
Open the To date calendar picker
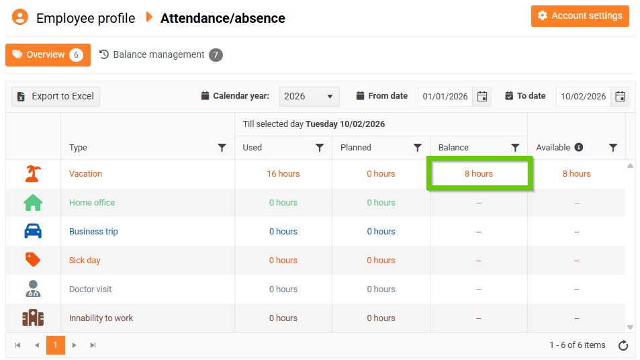point(621,96)
